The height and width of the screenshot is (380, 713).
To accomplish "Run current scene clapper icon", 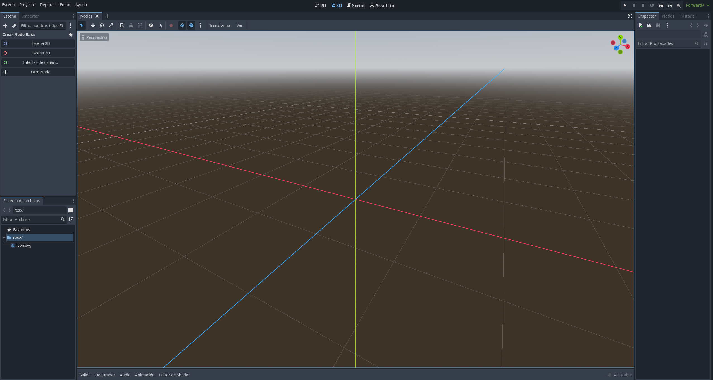I will [661, 5].
